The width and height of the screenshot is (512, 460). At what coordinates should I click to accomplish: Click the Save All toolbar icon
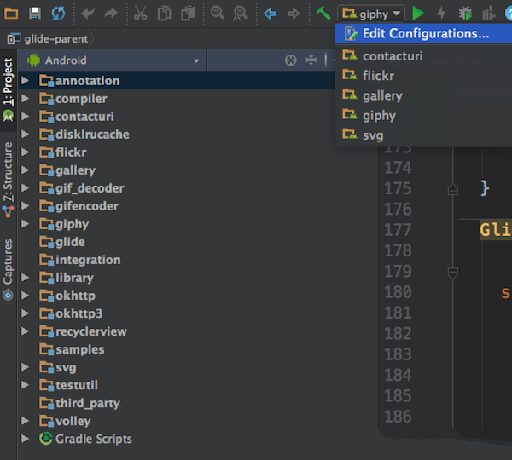click(x=35, y=13)
